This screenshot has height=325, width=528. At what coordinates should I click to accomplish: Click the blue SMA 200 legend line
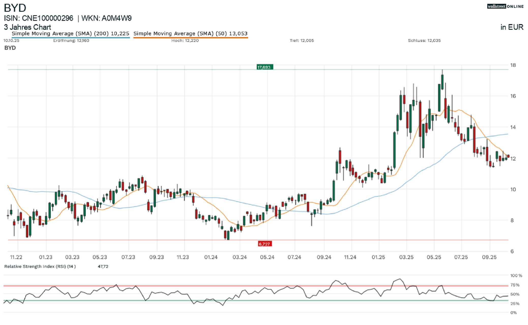71,38
